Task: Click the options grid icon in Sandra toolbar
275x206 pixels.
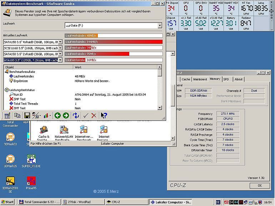Action: pos(7,116)
